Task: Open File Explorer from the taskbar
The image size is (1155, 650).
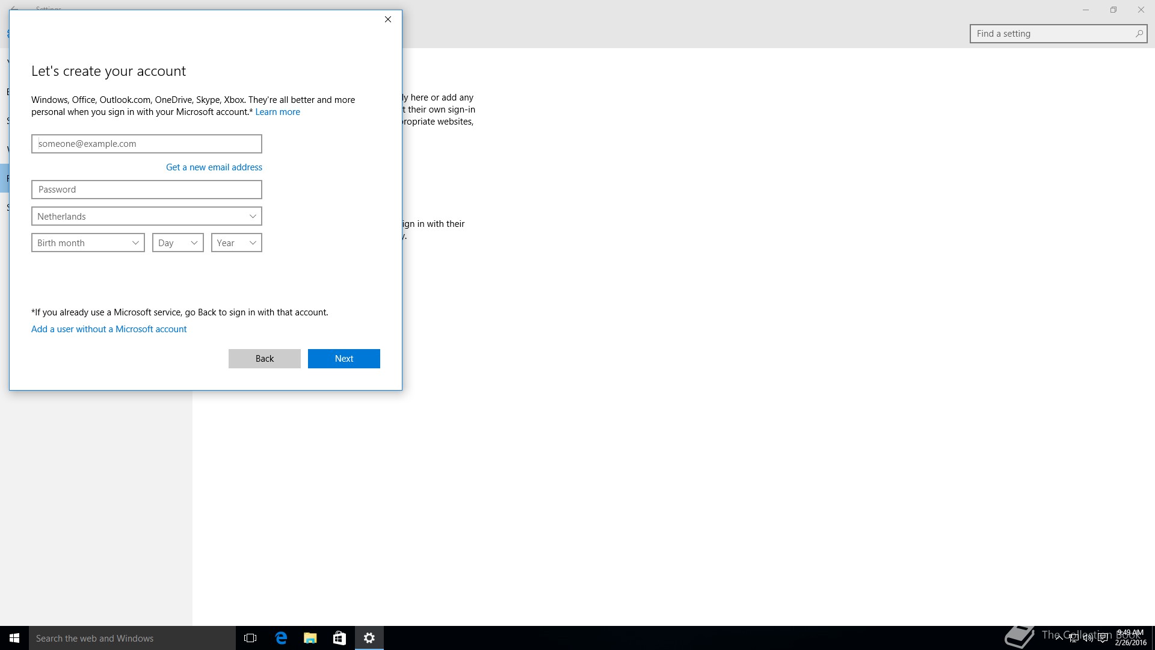Action: click(310, 638)
